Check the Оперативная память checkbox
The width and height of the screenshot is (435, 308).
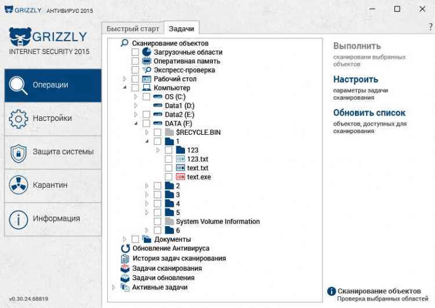coord(135,61)
